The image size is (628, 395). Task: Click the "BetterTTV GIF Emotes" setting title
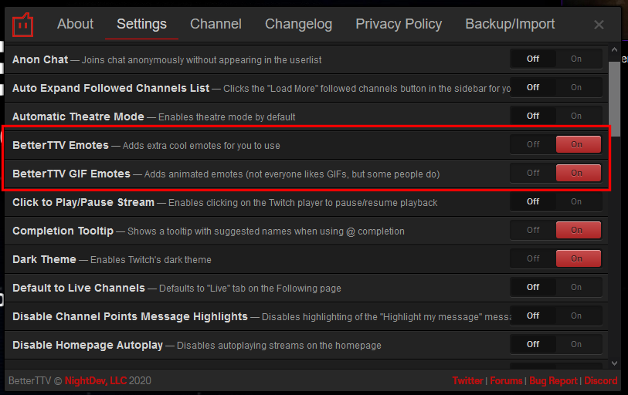71,174
